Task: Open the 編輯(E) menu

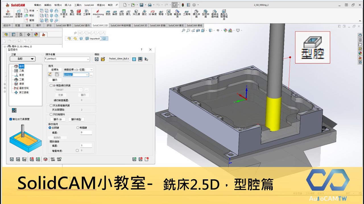Action: click(x=47, y=5)
